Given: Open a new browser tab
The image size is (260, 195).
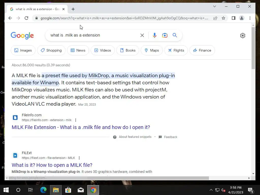Looking at the screenshot, I should click(x=73, y=9).
